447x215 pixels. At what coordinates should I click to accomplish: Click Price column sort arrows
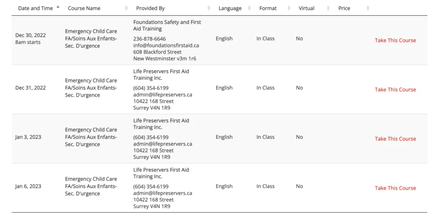pos(368,8)
